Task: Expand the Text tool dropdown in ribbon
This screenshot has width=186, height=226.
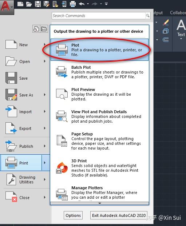Action: tap(181, 39)
